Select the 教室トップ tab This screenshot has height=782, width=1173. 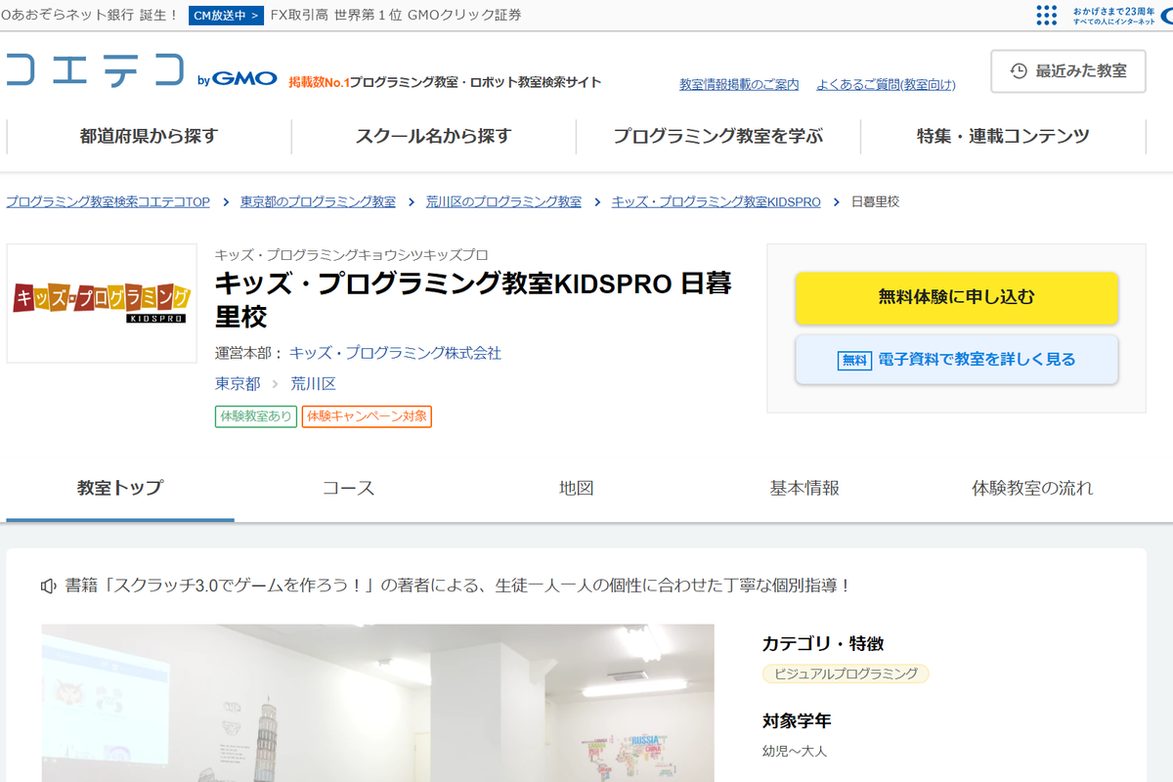click(x=120, y=488)
